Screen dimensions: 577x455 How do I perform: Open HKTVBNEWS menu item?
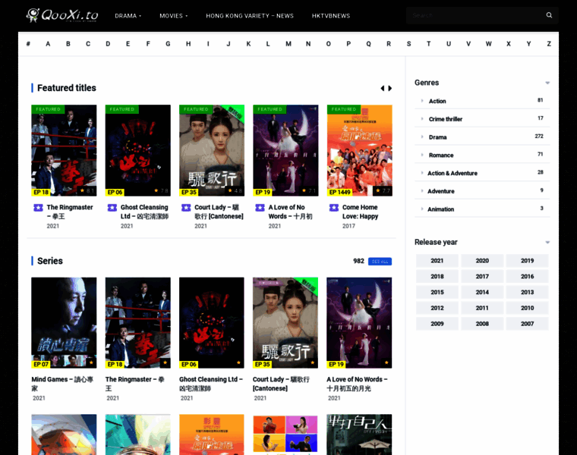point(331,16)
